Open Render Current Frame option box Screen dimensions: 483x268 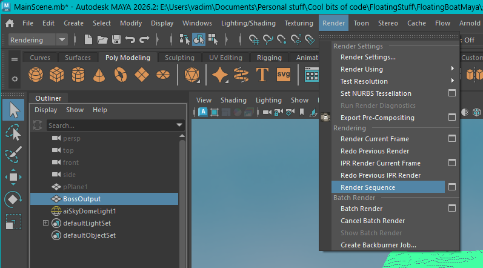point(452,138)
